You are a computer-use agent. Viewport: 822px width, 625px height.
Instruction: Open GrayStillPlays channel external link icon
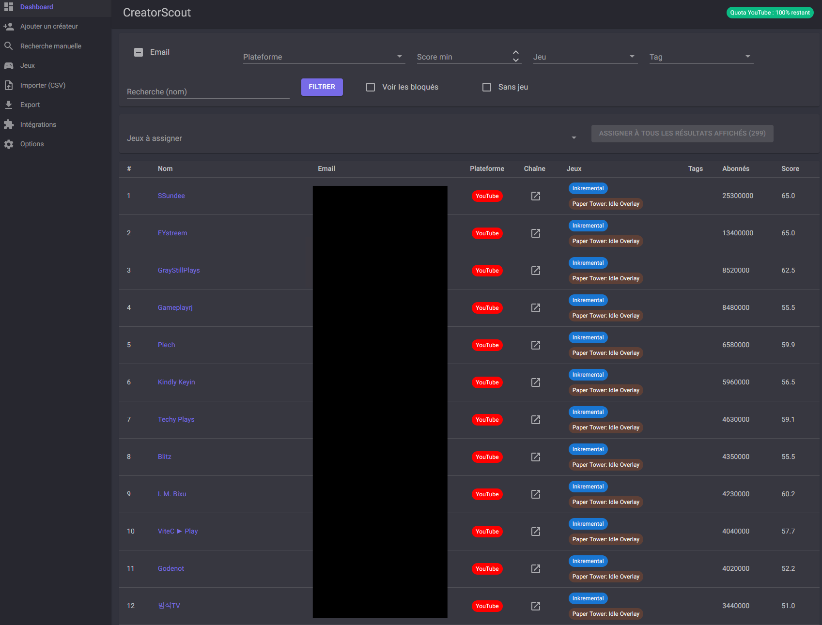536,271
